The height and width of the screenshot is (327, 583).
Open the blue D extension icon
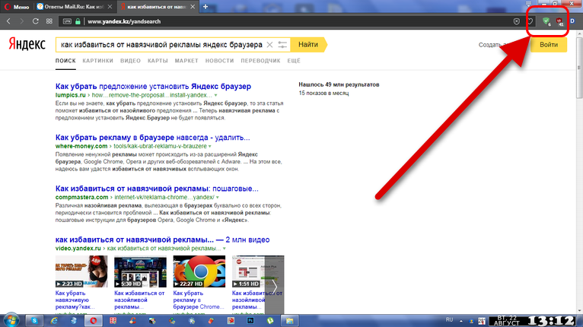coord(572,21)
